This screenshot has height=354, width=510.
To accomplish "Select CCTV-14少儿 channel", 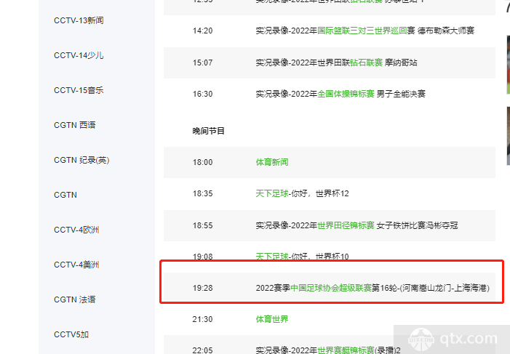I will pos(79,55).
